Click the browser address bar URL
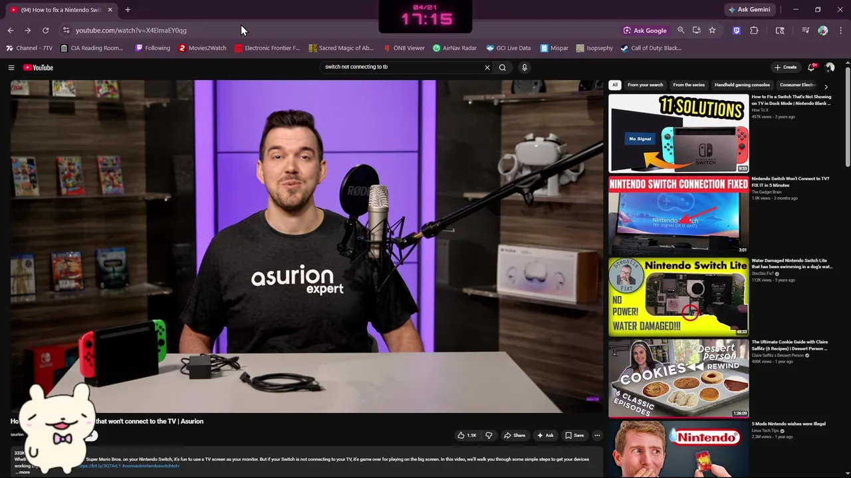851x478 pixels. coord(131,31)
